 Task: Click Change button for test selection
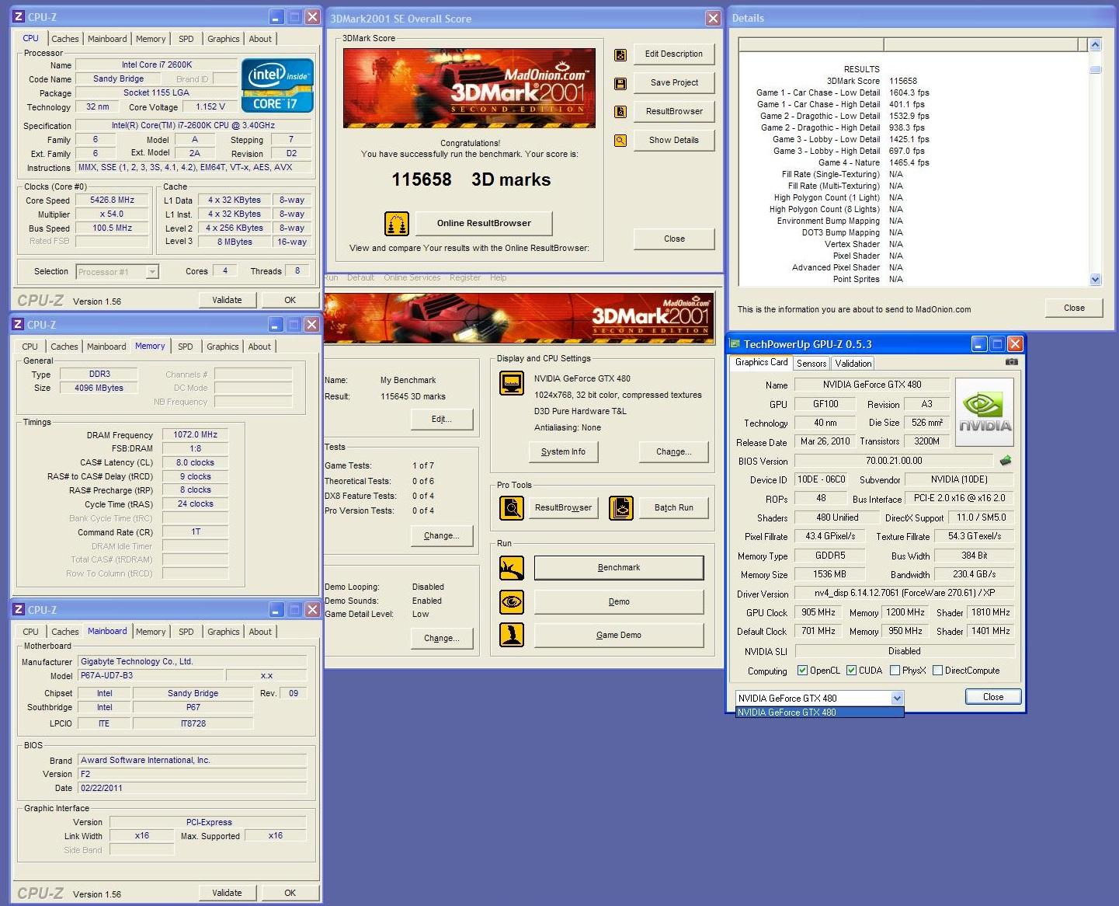(x=442, y=535)
